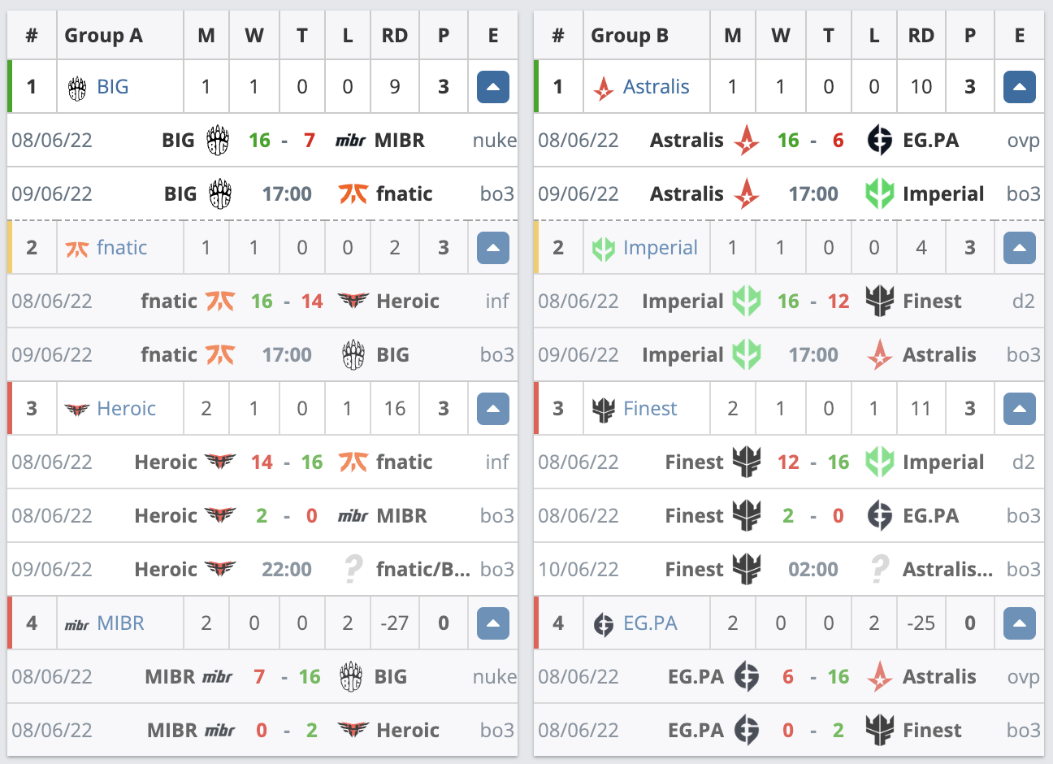Collapse BIG's match list in Group A
Screen dimensions: 1053x764
[492, 86]
